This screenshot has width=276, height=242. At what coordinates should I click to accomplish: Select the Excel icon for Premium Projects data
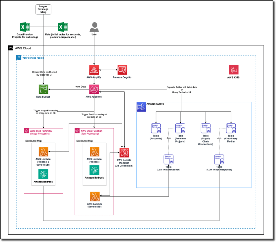point(24,27)
